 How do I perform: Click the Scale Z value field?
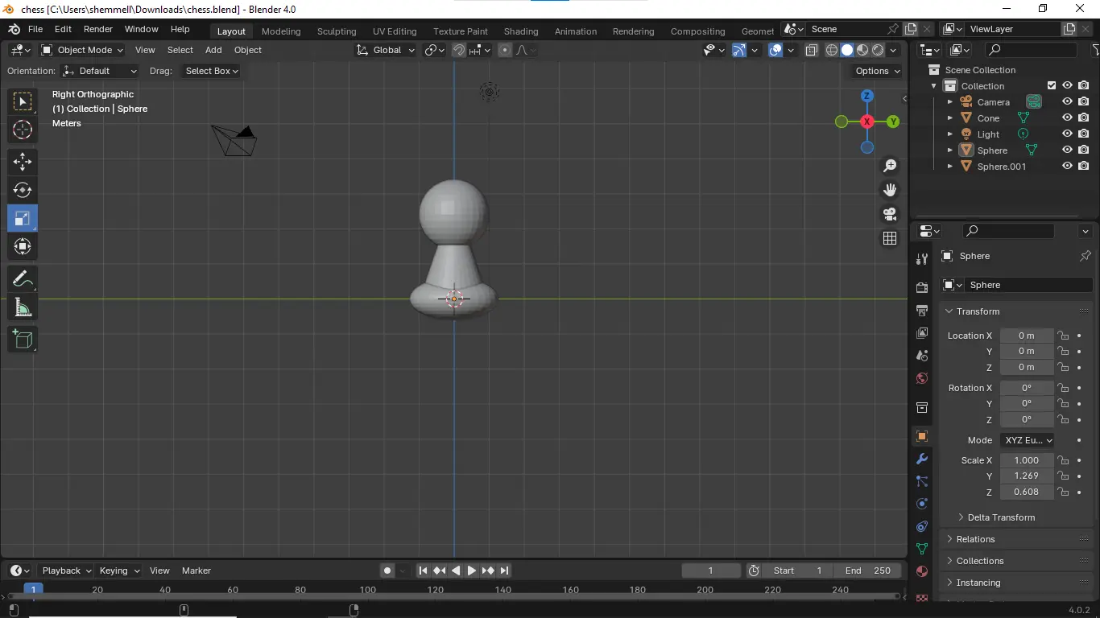tap(1027, 492)
